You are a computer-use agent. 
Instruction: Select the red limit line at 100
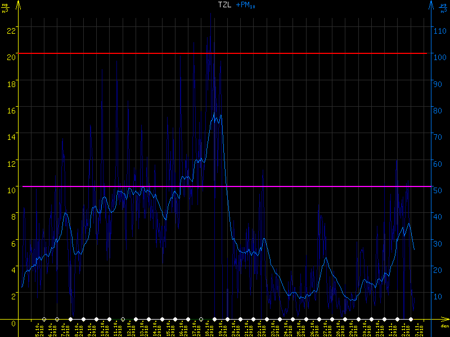(x=225, y=53)
